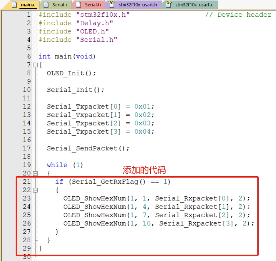Click line number 1 in the gutter

(29, 15)
